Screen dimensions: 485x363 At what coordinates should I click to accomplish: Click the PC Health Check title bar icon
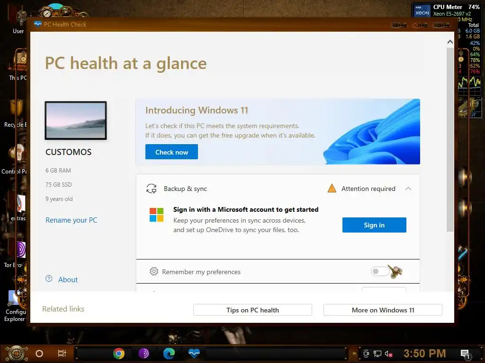click(38, 24)
